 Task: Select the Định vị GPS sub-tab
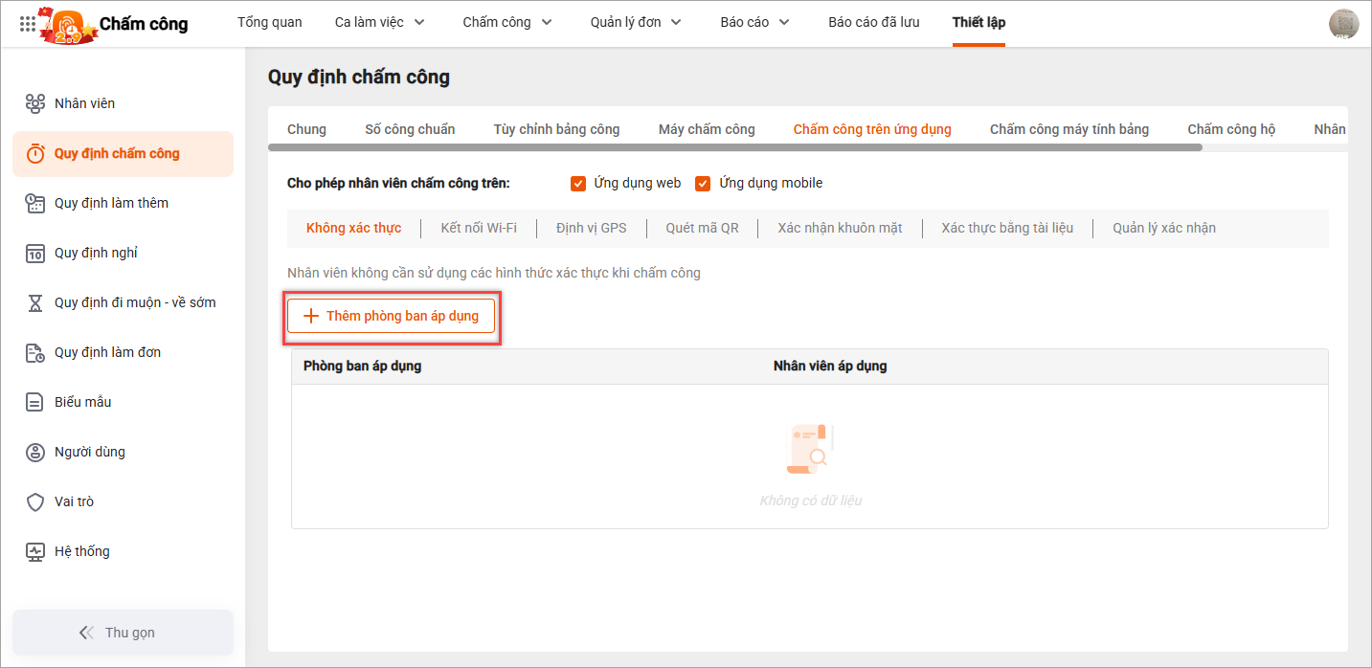[591, 228]
